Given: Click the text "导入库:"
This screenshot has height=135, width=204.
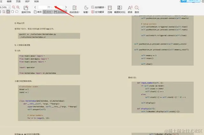Looking at the screenshot, I should (x=18, y=51).
